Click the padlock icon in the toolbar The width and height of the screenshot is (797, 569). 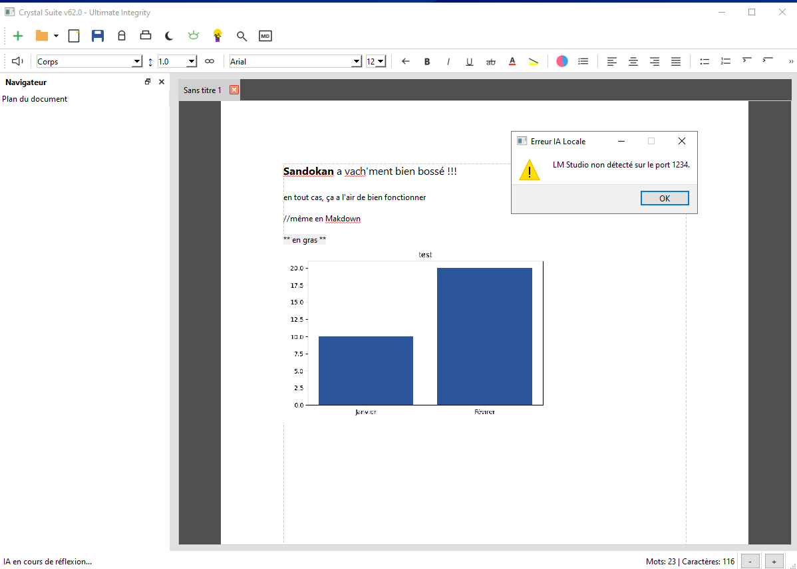[x=121, y=36]
